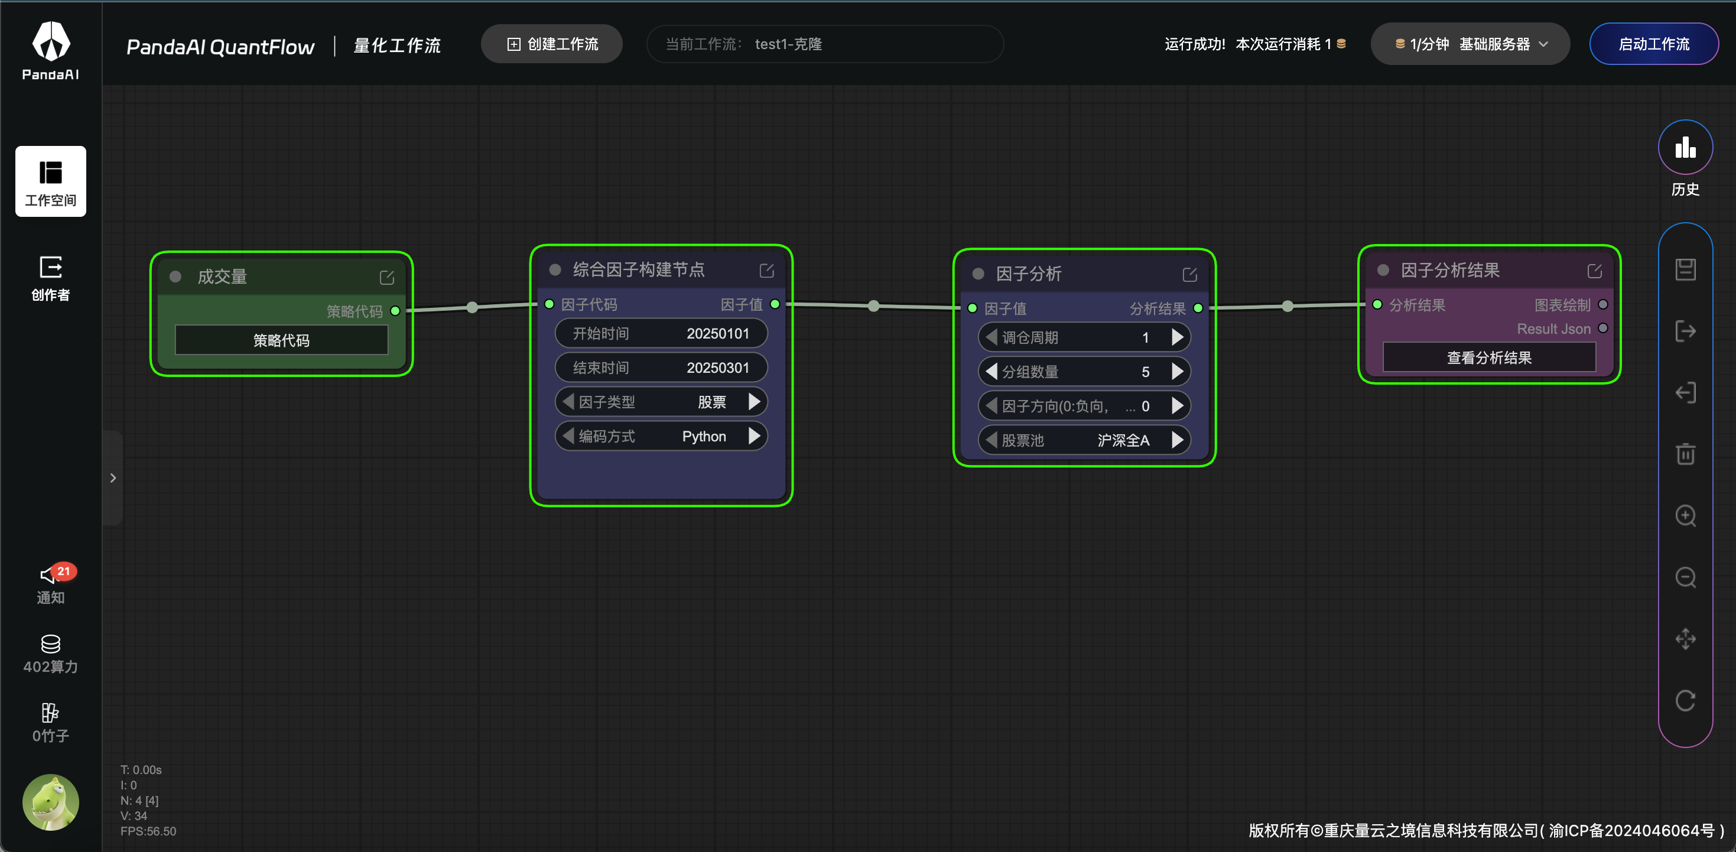1736x852 pixels.
Task: Click the current workflow name field test1-克隆
Action: click(x=825, y=44)
